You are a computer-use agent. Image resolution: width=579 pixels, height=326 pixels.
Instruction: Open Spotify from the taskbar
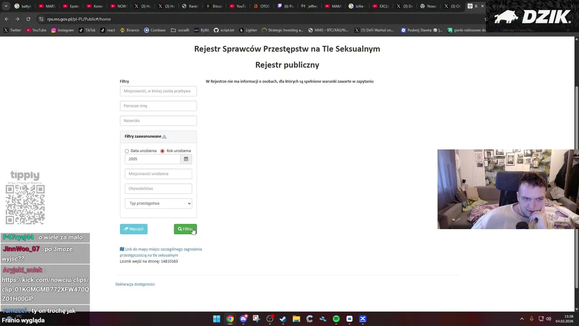[336, 319]
